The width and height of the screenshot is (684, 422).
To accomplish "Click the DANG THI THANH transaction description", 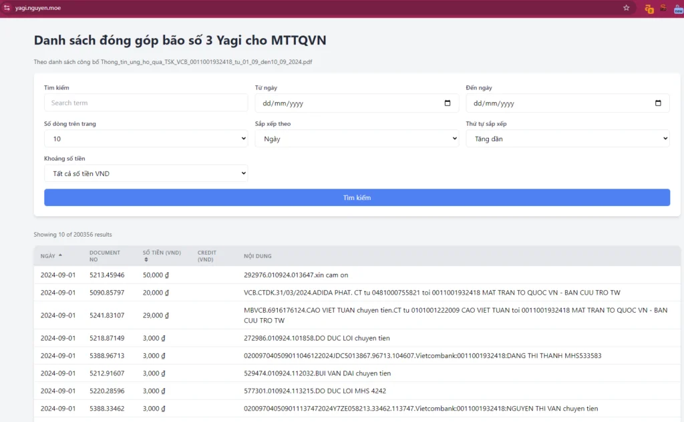I will point(422,356).
